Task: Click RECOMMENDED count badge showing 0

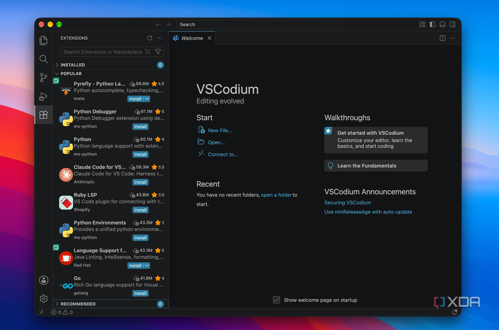Action: pos(160,304)
